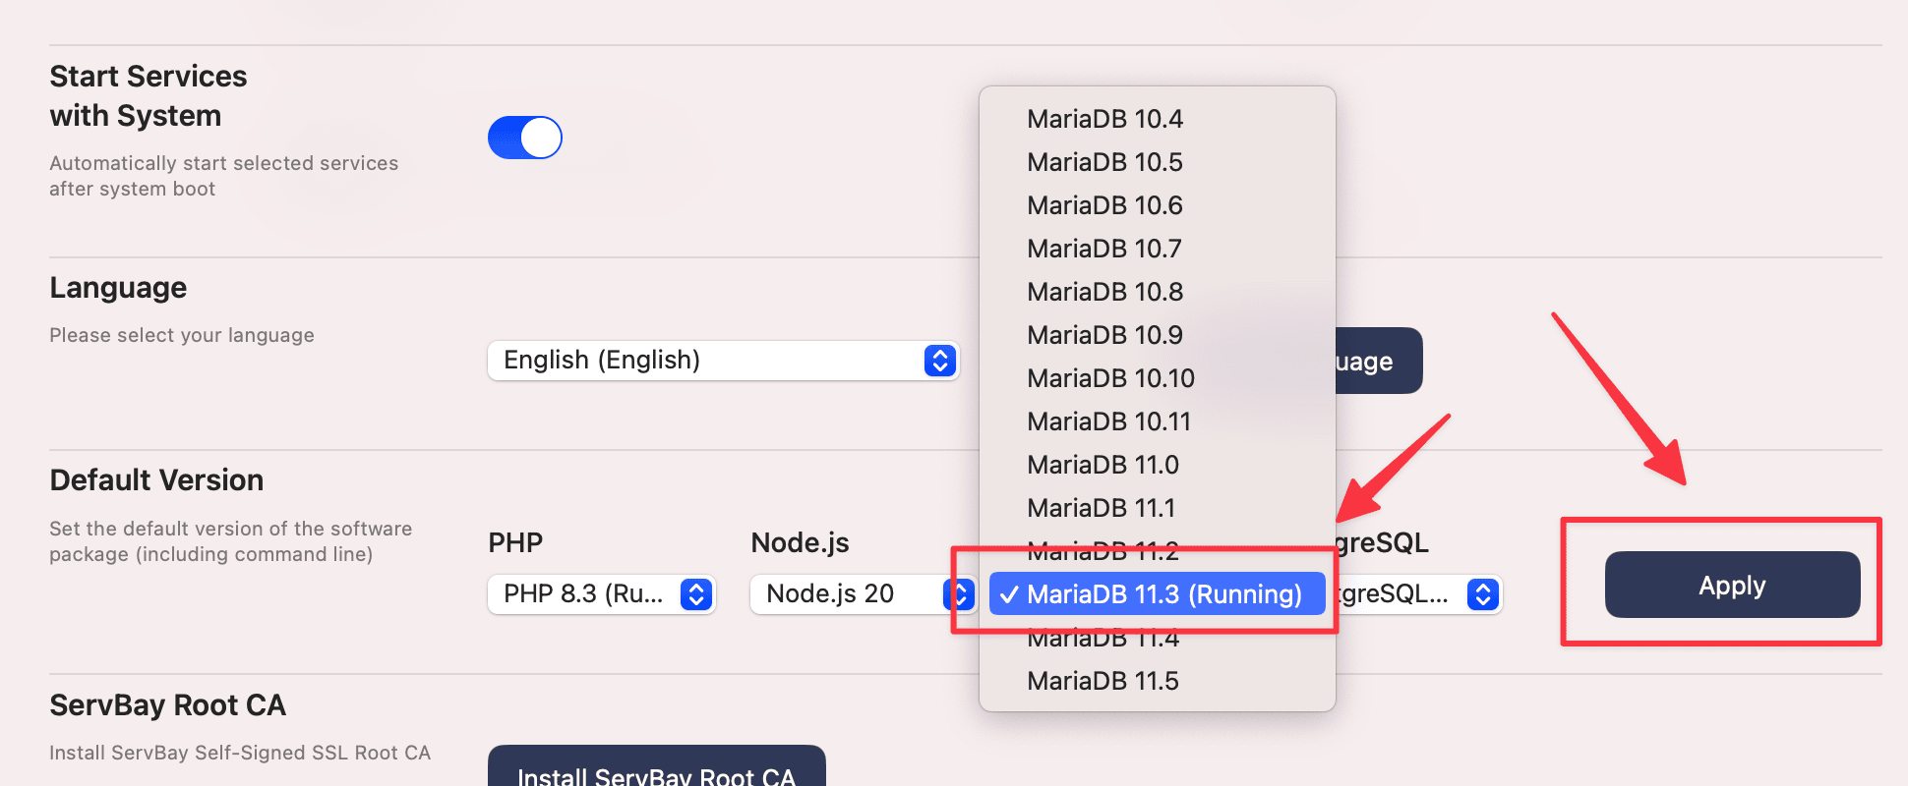Viewport: 1908px width, 786px height.
Task: Open the English (English) language dropdown
Action: [723, 361]
